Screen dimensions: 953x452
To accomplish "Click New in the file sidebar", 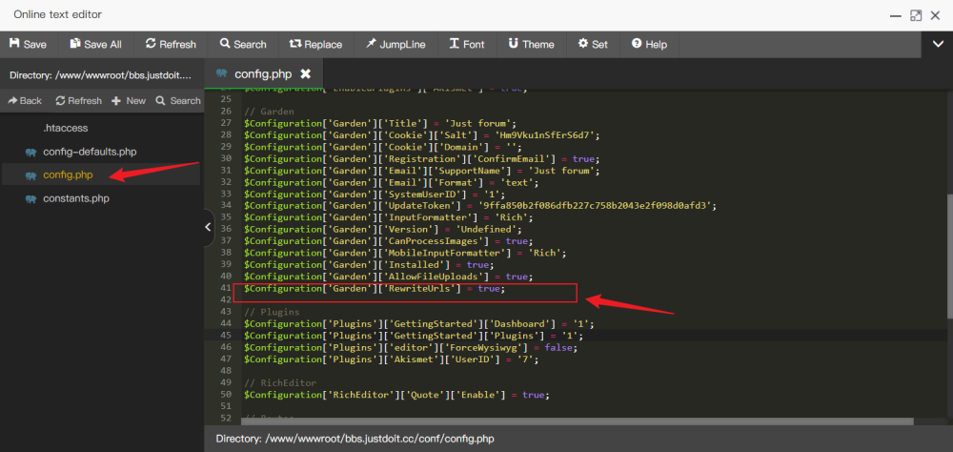I will click(x=129, y=100).
